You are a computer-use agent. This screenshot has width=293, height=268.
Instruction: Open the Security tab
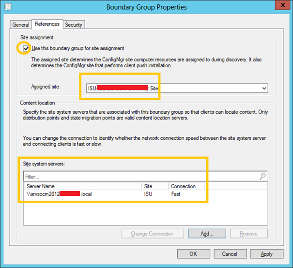coord(74,25)
